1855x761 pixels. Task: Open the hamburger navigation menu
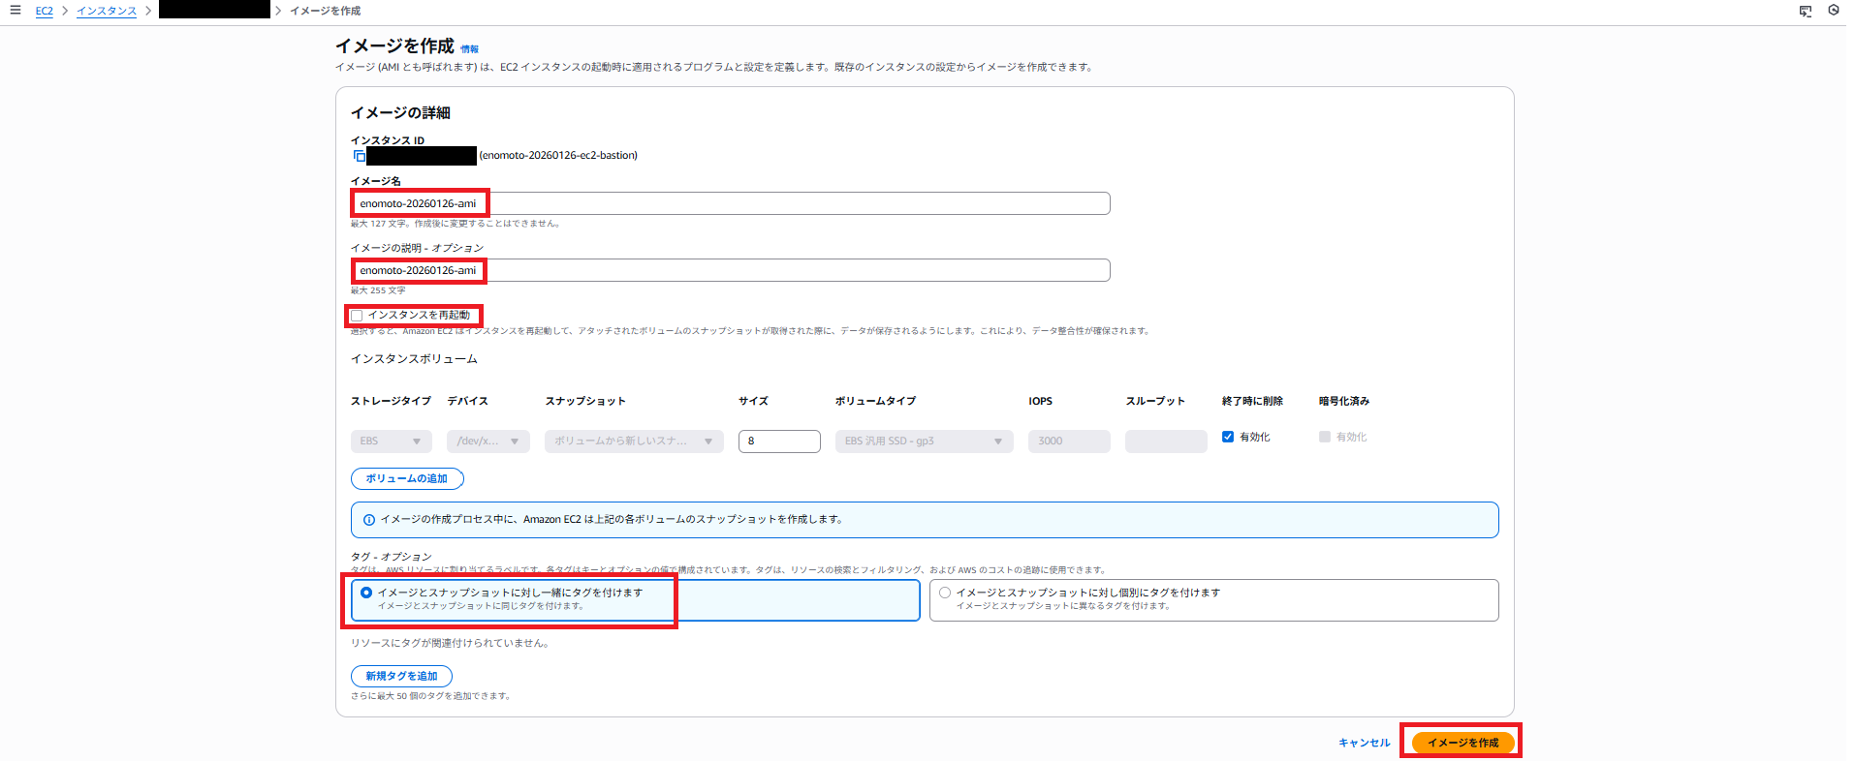click(16, 11)
